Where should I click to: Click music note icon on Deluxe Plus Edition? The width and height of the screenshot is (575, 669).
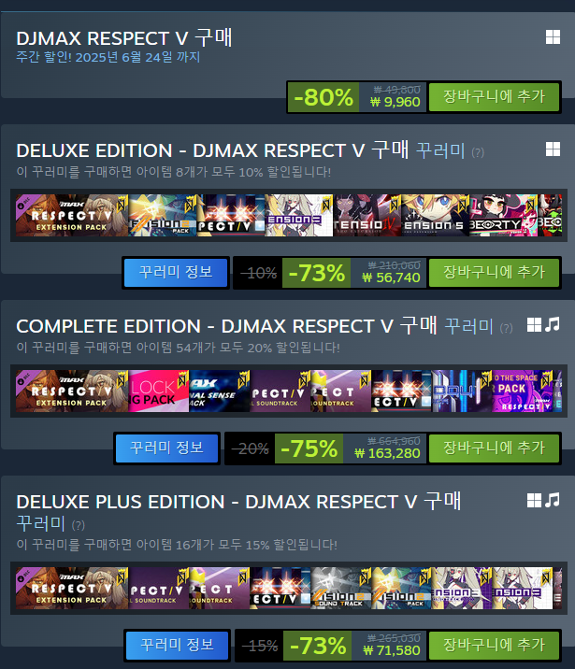coord(553,500)
